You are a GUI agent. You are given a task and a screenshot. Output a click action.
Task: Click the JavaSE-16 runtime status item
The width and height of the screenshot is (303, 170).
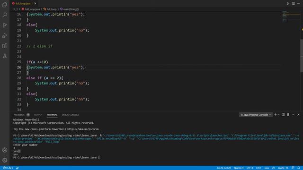(x=283, y=168)
